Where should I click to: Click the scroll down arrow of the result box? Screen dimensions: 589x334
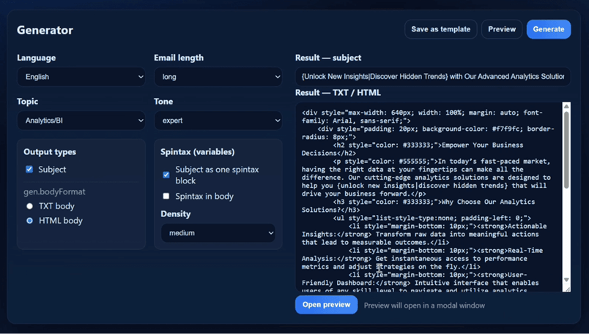click(566, 280)
